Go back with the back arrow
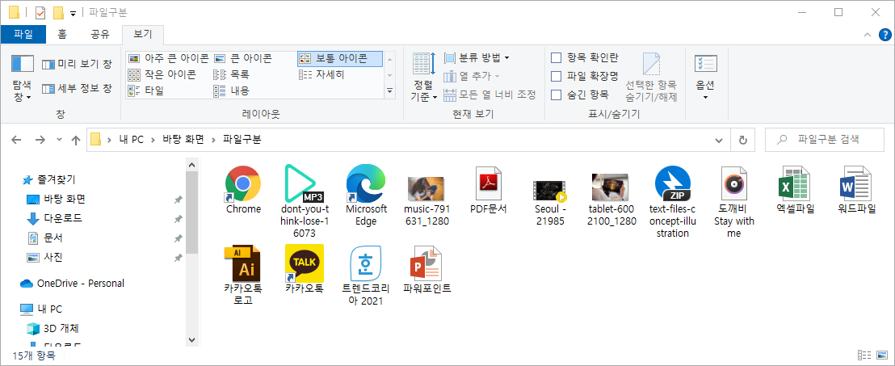 point(16,140)
